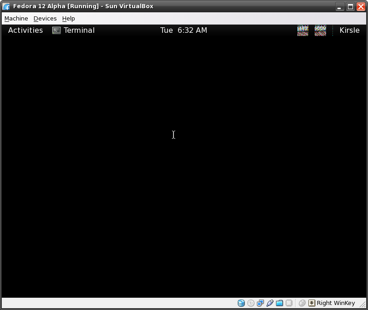Click the Terminal icon in top panel
The width and height of the screenshot is (368, 310).
click(x=56, y=30)
